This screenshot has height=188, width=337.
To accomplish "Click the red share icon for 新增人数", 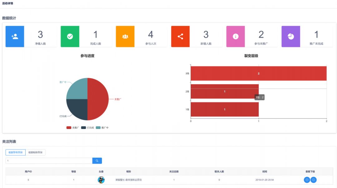I will click(180, 37).
